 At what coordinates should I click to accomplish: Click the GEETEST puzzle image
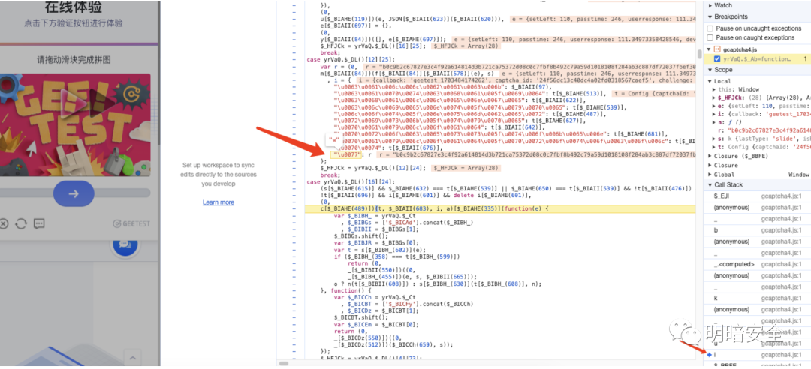(75, 125)
